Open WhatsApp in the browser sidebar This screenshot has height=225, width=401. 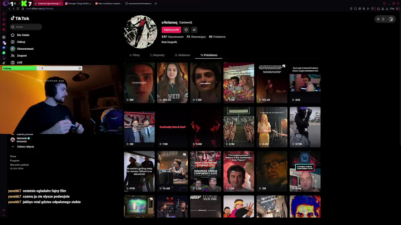[4, 53]
